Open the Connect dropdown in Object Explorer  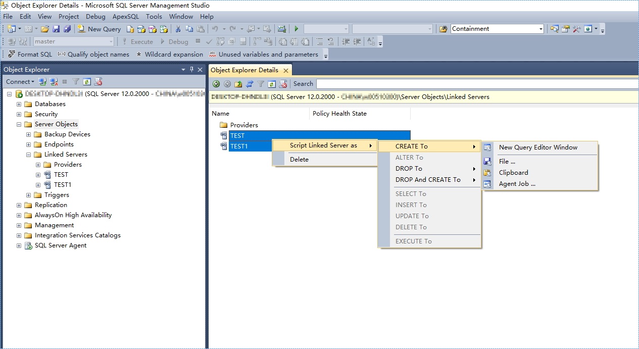[20, 81]
